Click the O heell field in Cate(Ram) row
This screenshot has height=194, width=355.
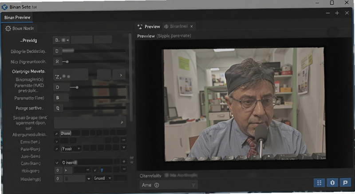87,162
